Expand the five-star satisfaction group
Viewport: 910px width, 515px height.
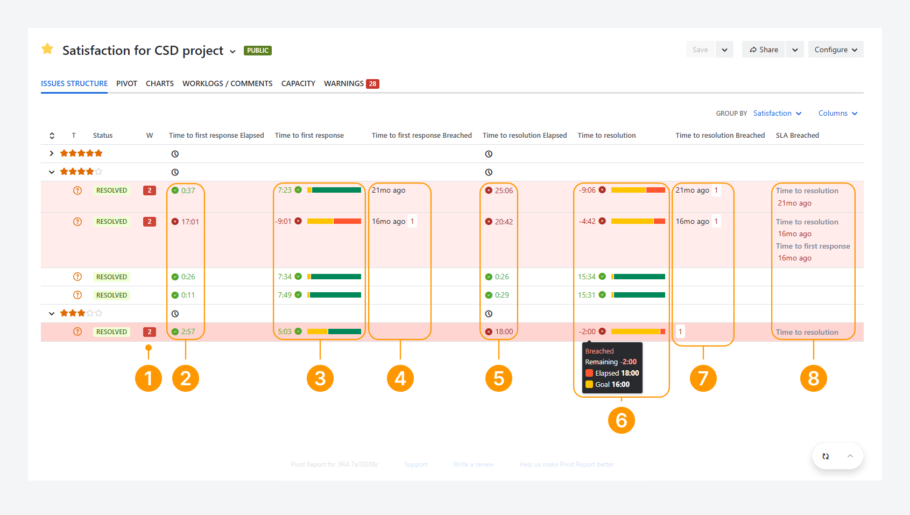52,153
